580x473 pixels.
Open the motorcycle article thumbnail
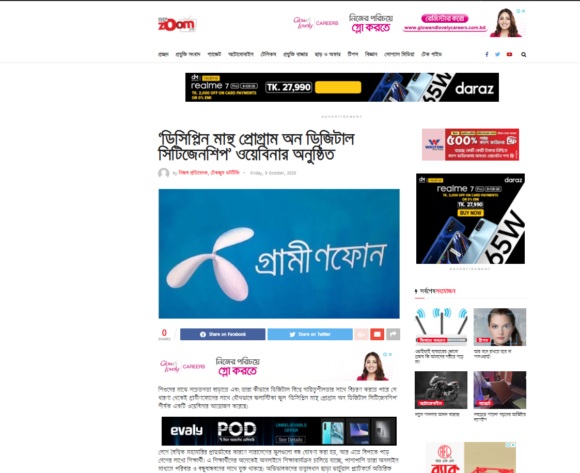tap(441, 390)
